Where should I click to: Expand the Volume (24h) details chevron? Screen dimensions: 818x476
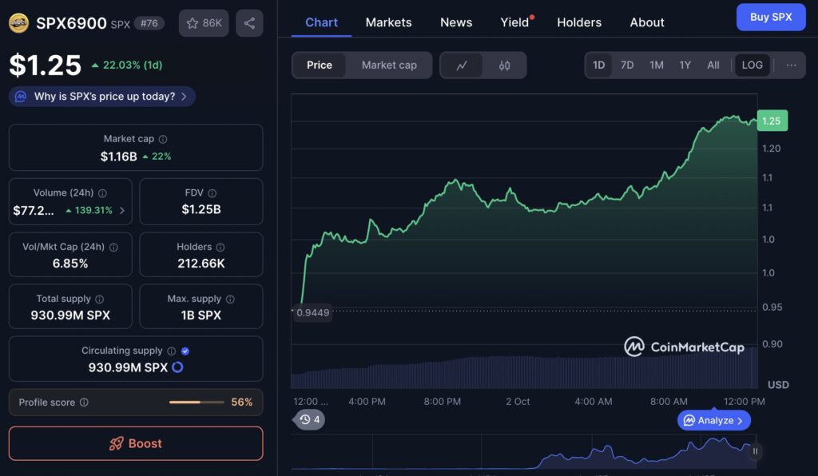click(x=122, y=211)
